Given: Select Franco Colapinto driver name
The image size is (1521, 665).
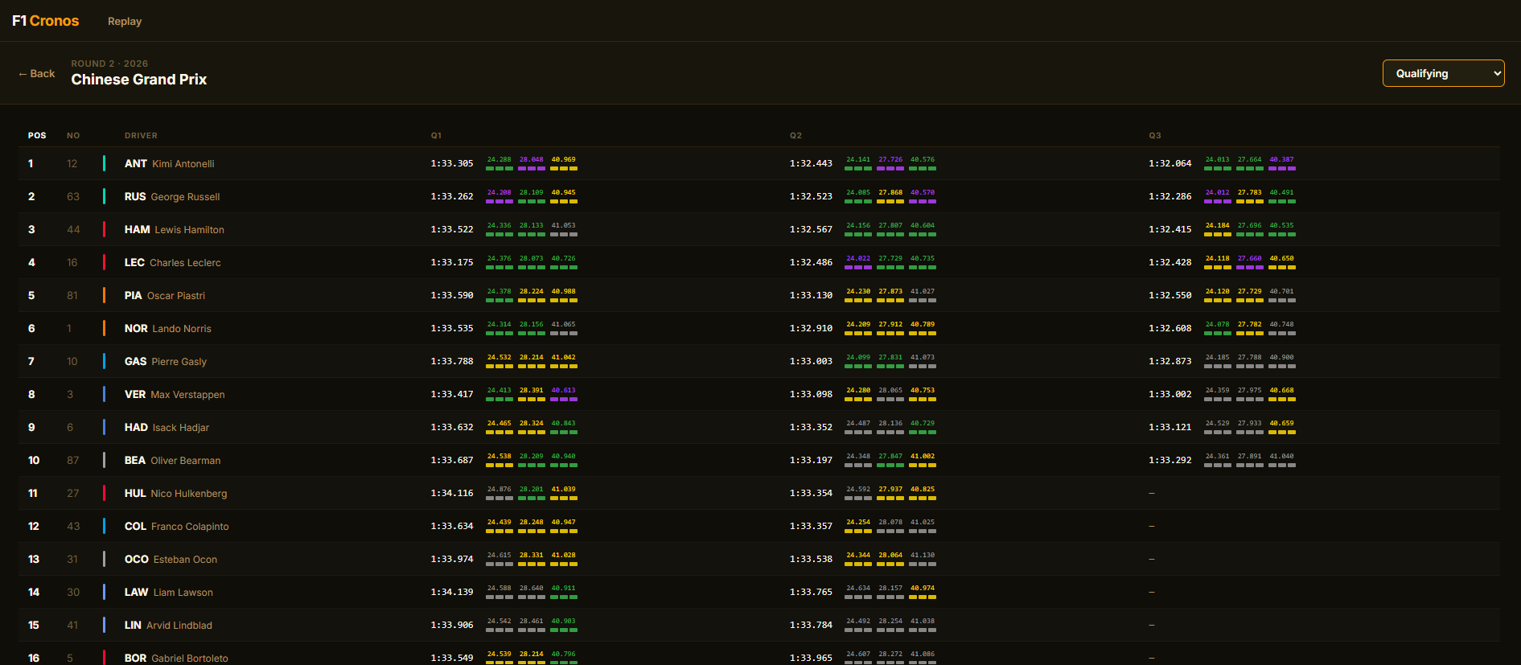Looking at the screenshot, I should coord(190,527).
